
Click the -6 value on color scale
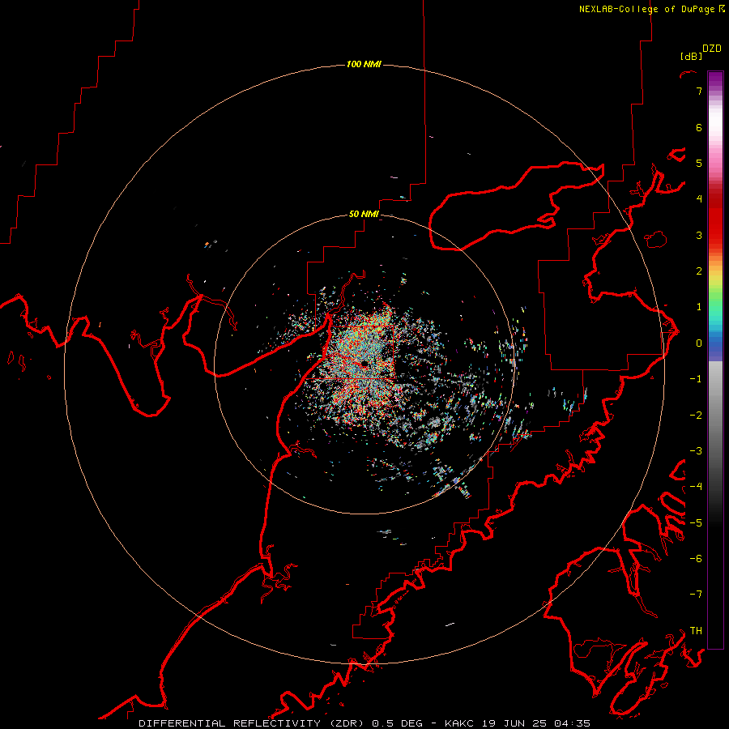(x=696, y=558)
